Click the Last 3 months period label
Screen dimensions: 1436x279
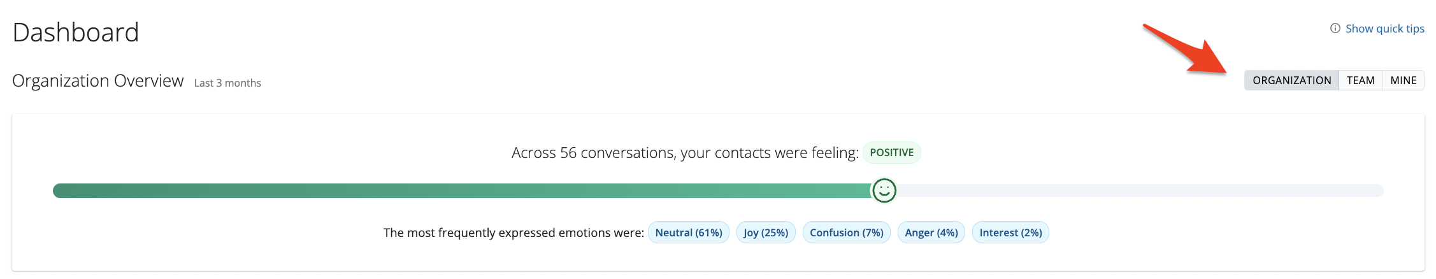[x=227, y=83]
